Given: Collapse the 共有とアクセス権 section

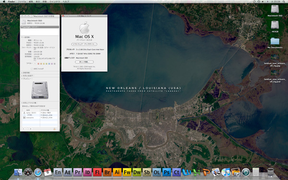Looking at the screenshot, I should click(22, 103).
